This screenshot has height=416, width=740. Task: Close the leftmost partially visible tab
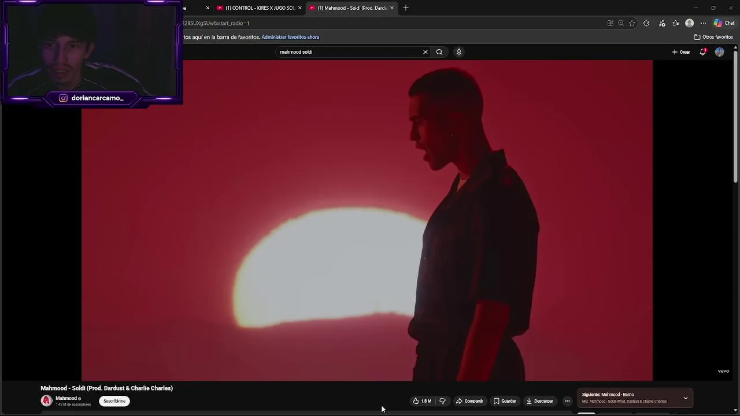click(208, 8)
